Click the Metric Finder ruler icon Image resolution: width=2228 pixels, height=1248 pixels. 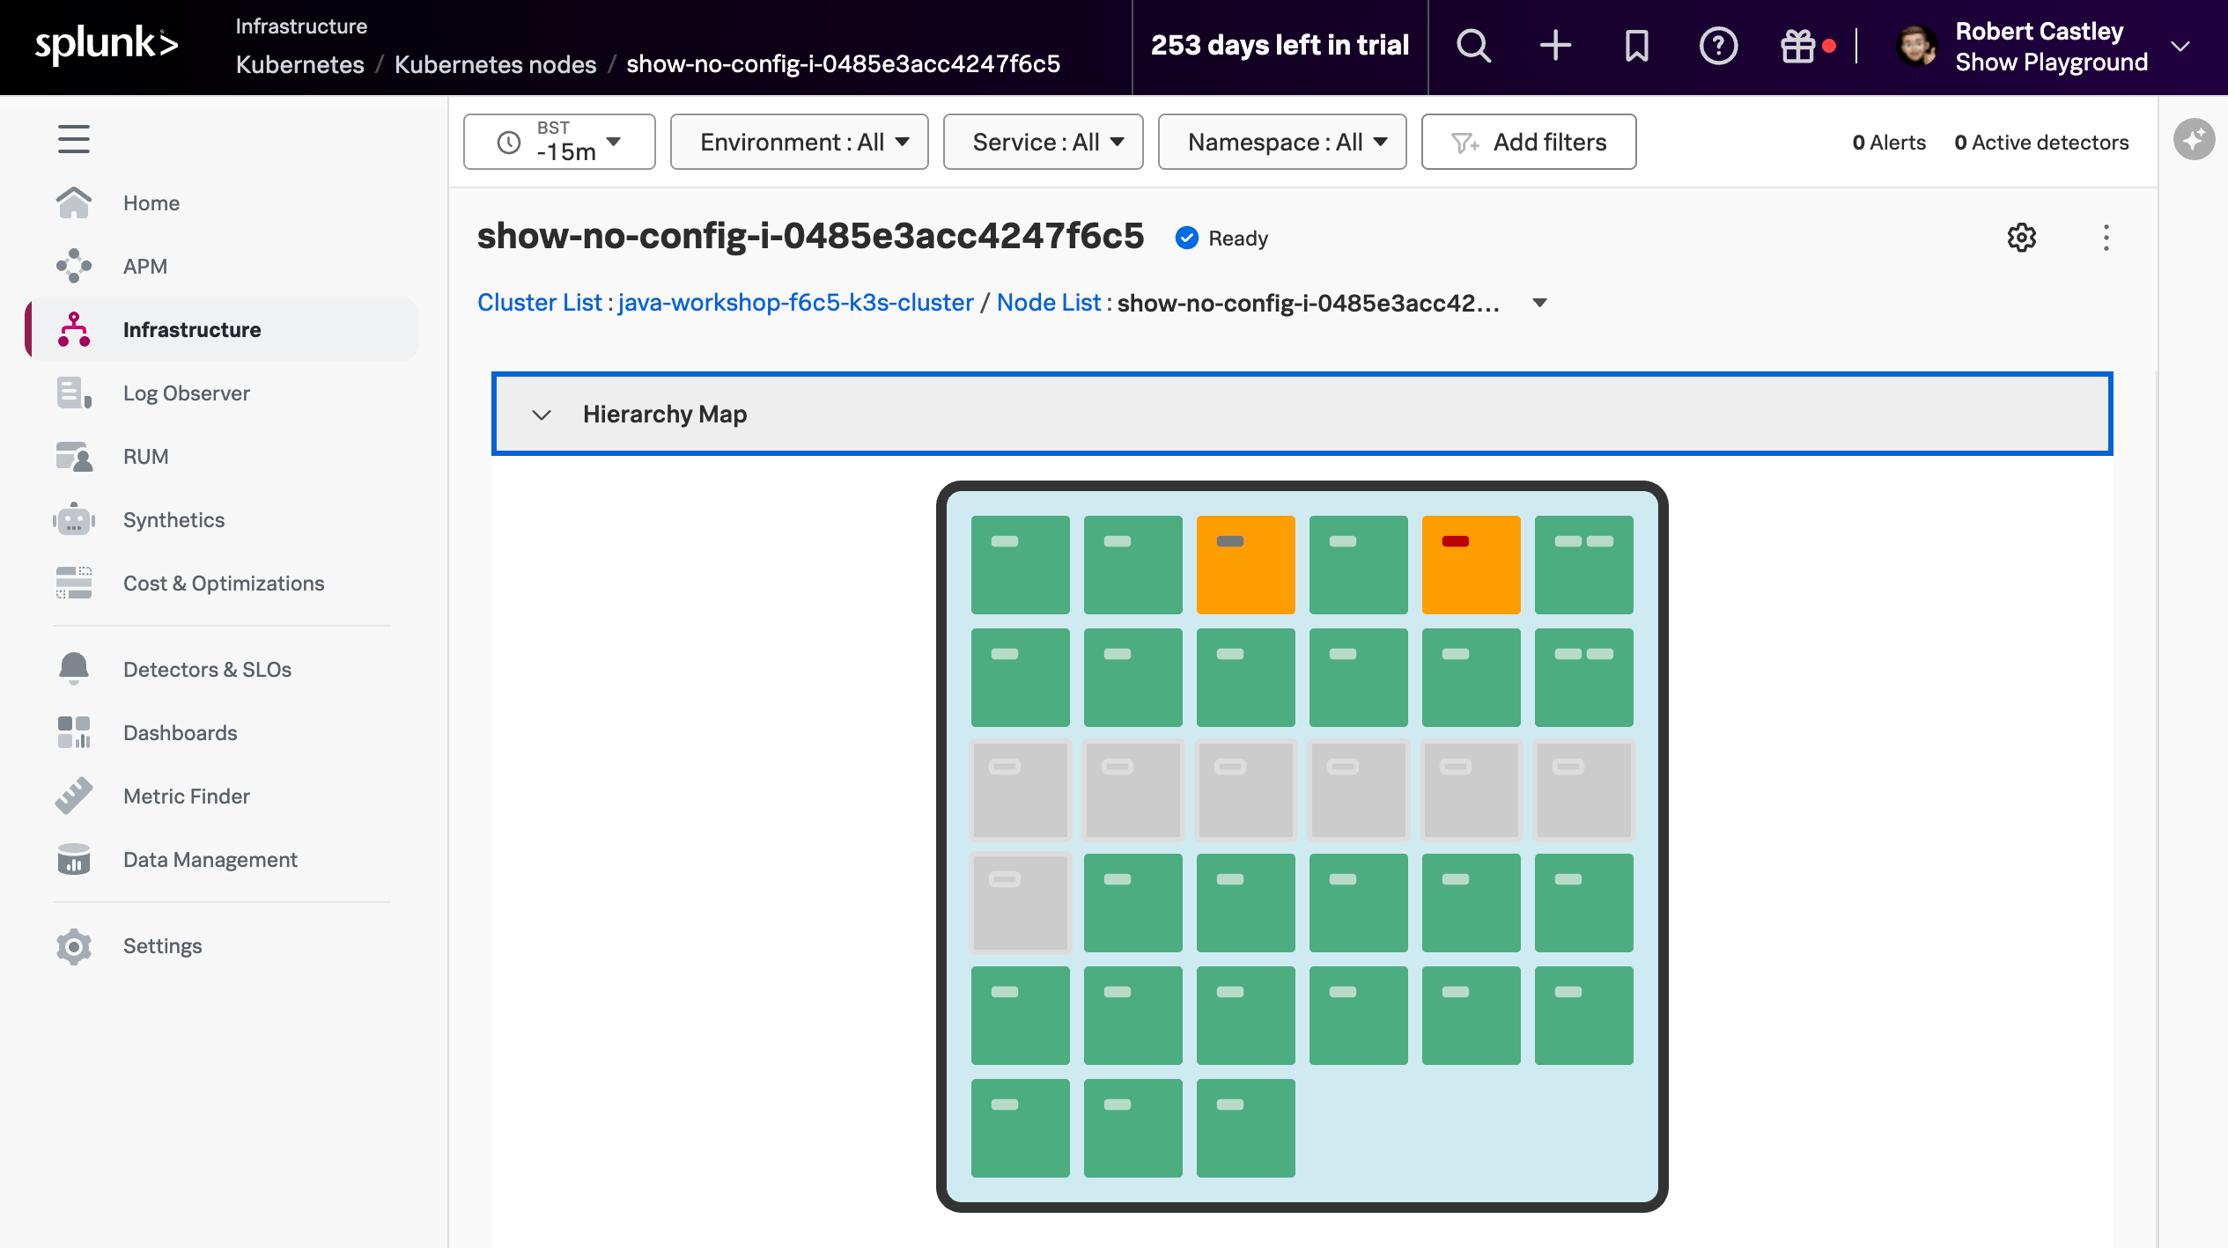pos(74,796)
